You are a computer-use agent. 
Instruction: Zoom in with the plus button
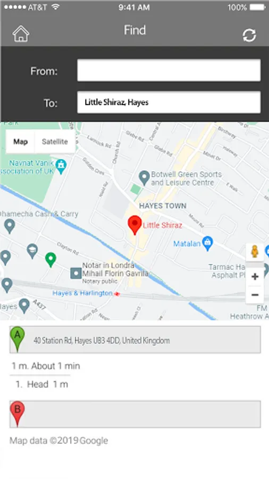point(255,277)
